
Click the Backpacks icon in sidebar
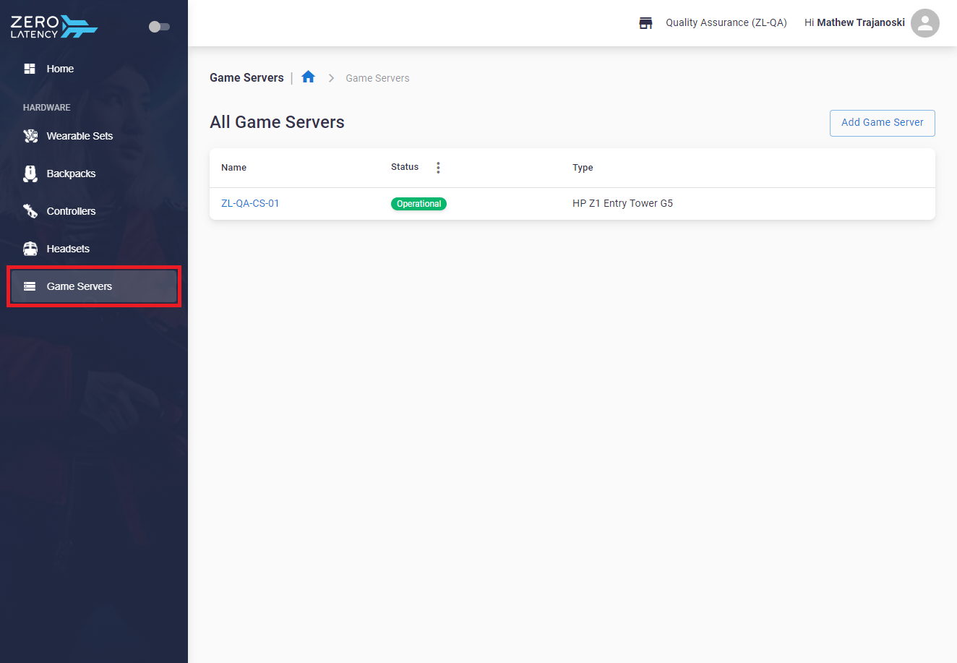(x=30, y=174)
